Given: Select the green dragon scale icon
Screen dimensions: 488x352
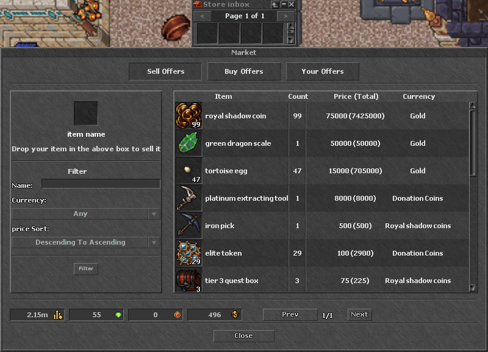Looking at the screenshot, I should tap(188, 143).
